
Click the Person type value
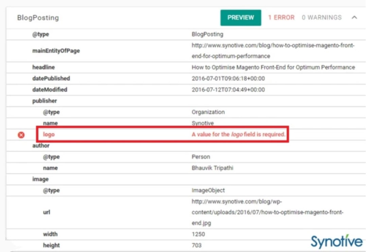point(200,157)
